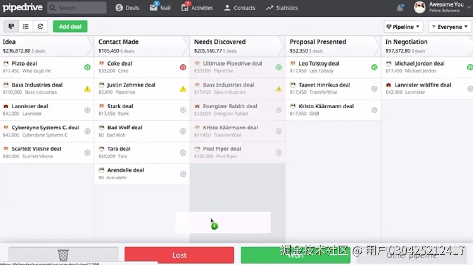Click Pied Piper deal activity icon
473x265 pixels.
coord(279,153)
